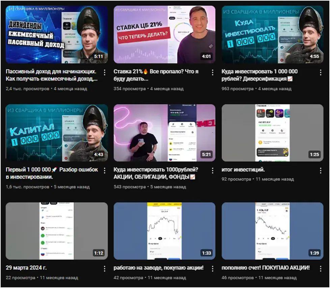
Task: Open three-dot menu for 'Ставка 21%' video
Action: [x=213, y=73]
